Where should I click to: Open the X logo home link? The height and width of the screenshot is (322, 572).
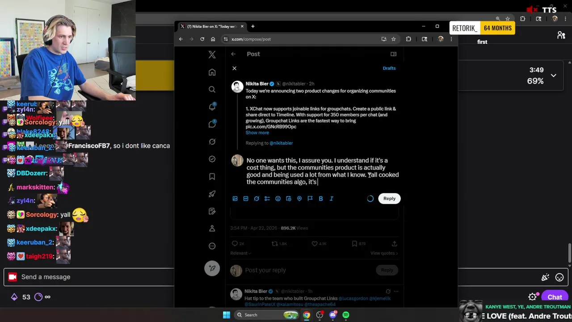212,55
